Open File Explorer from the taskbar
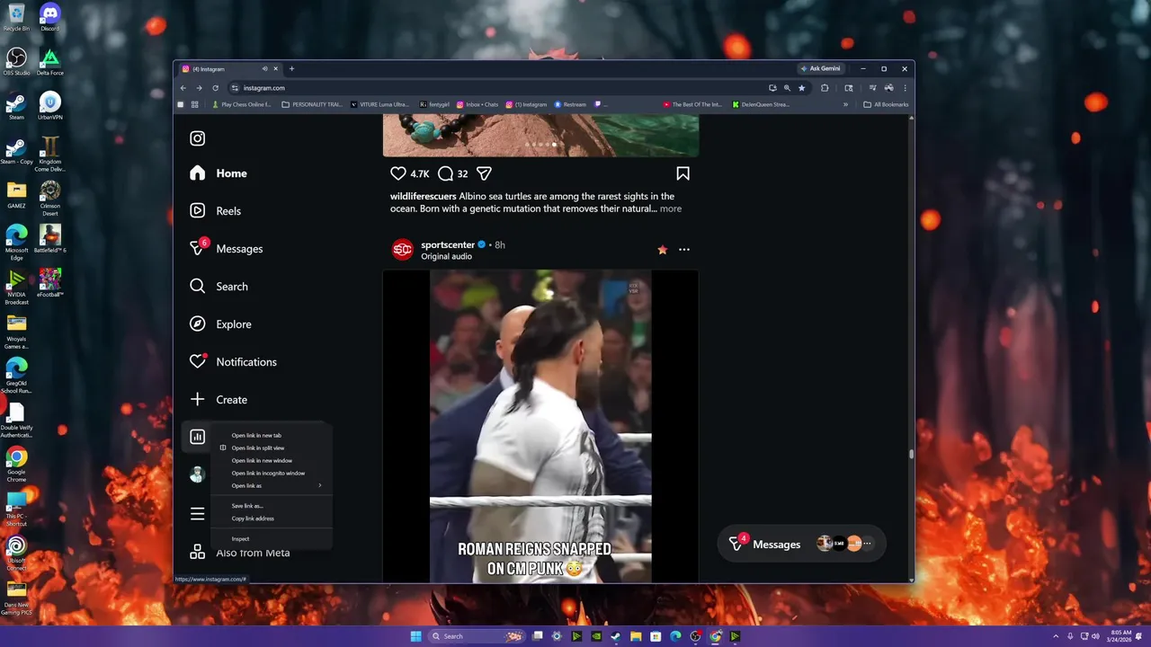 [x=636, y=636]
